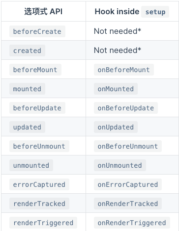This screenshot has width=179, height=231.
Task: Click the errorCaptured code tag
Action: [39, 184]
